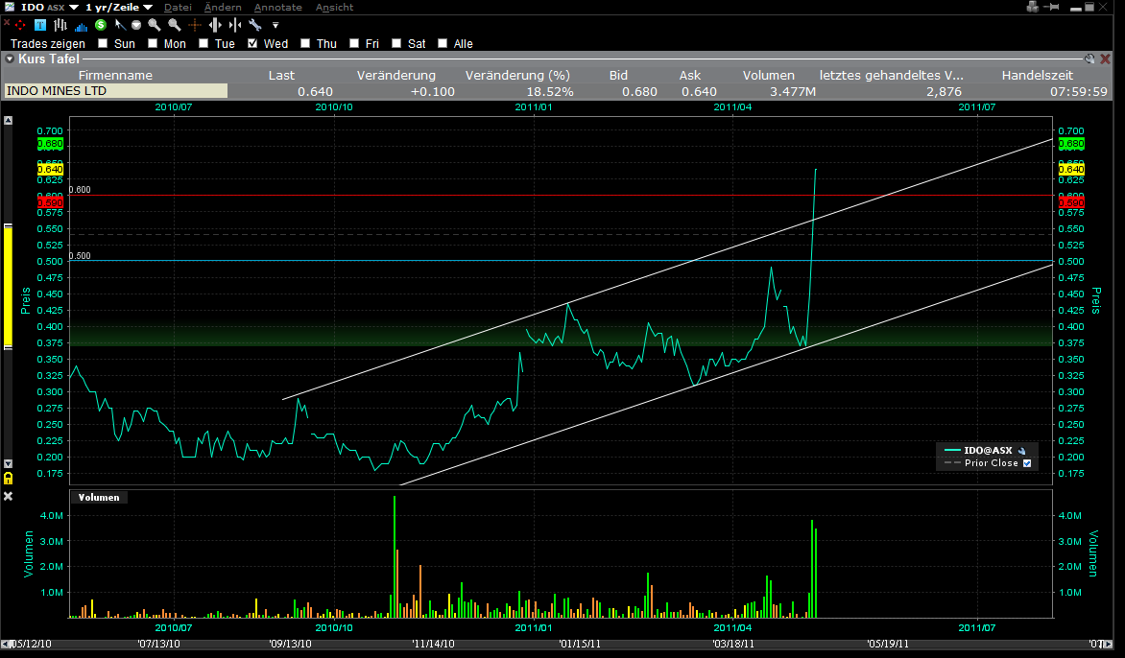The width and height of the screenshot is (1125, 658).
Task: Click the Handelszeit column header
Action: click(1038, 75)
